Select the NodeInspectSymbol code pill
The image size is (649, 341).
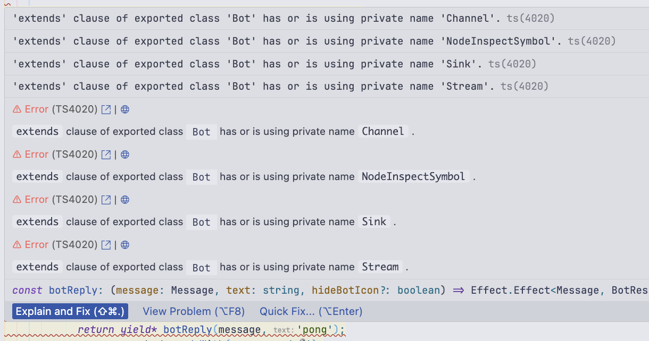coord(413,176)
